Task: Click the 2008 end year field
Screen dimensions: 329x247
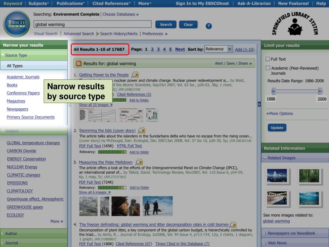Action: coord(322,99)
